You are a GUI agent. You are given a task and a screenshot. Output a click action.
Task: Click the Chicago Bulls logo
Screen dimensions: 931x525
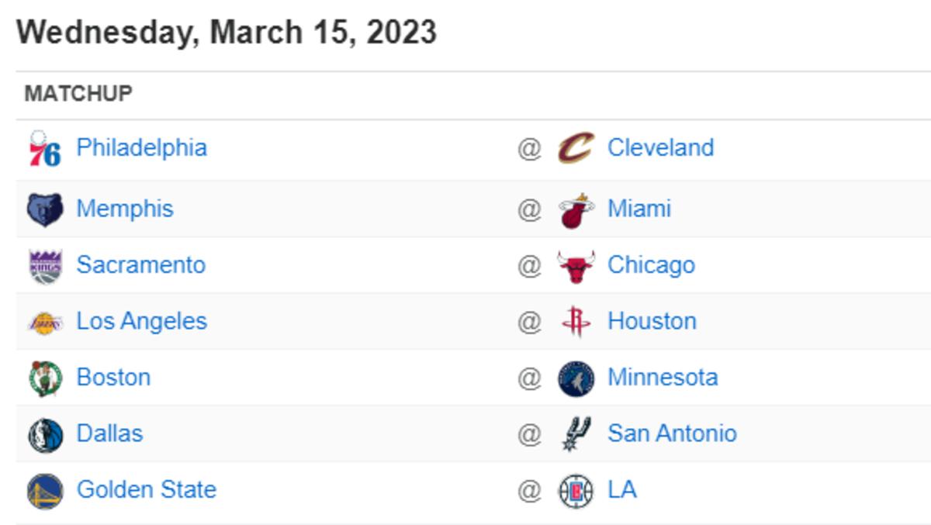576,266
